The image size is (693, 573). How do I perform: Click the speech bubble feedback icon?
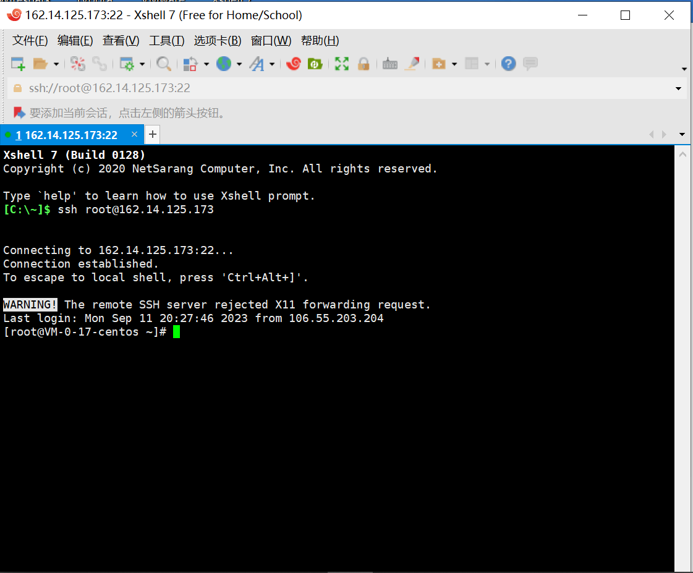[x=530, y=64]
